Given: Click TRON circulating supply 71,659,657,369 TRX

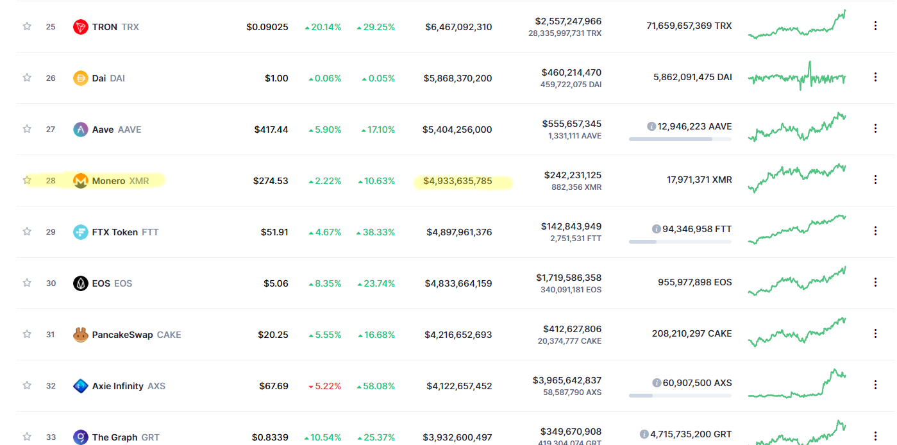Looking at the screenshot, I should (689, 26).
